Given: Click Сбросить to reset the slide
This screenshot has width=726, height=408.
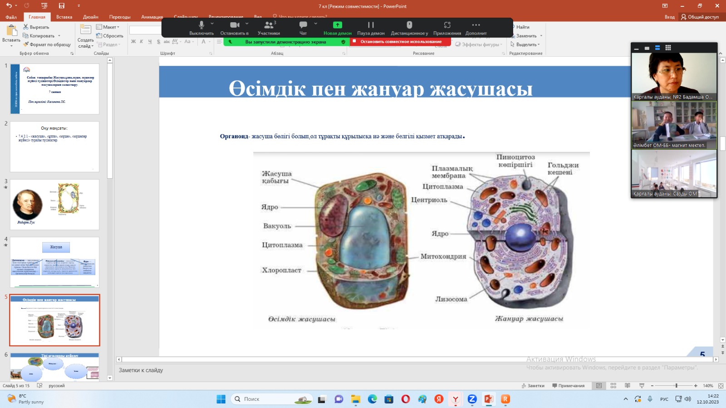Looking at the screenshot, I should [110, 36].
